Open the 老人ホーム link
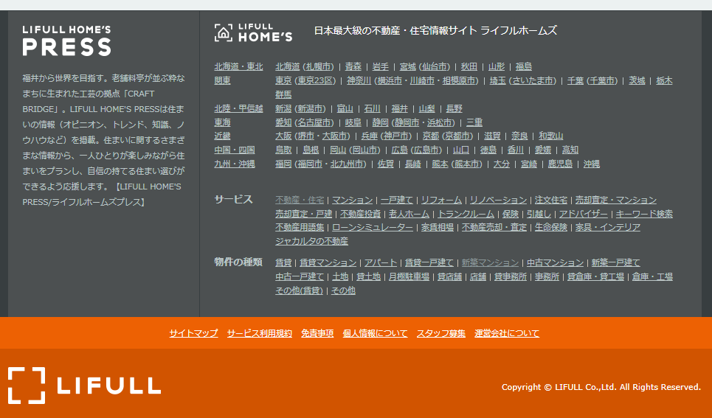Screen dimensions: 712x418 [x=409, y=214]
